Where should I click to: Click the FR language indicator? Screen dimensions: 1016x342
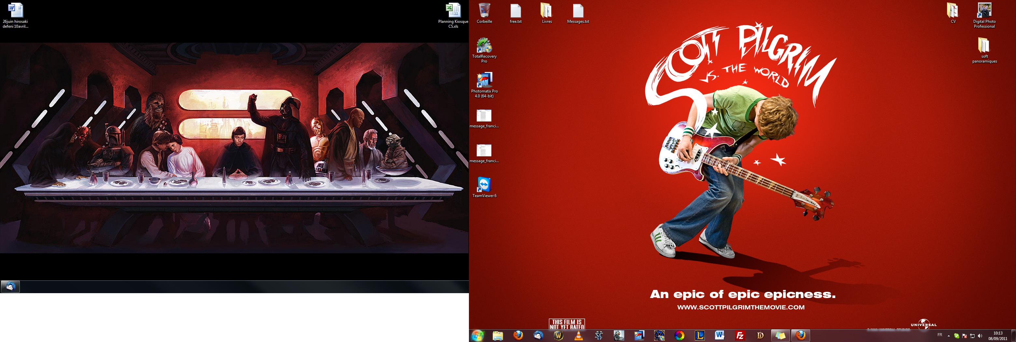[940, 335]
